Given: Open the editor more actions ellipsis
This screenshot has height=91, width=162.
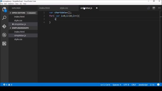Looking at the screenshot, I should [159, 8].
